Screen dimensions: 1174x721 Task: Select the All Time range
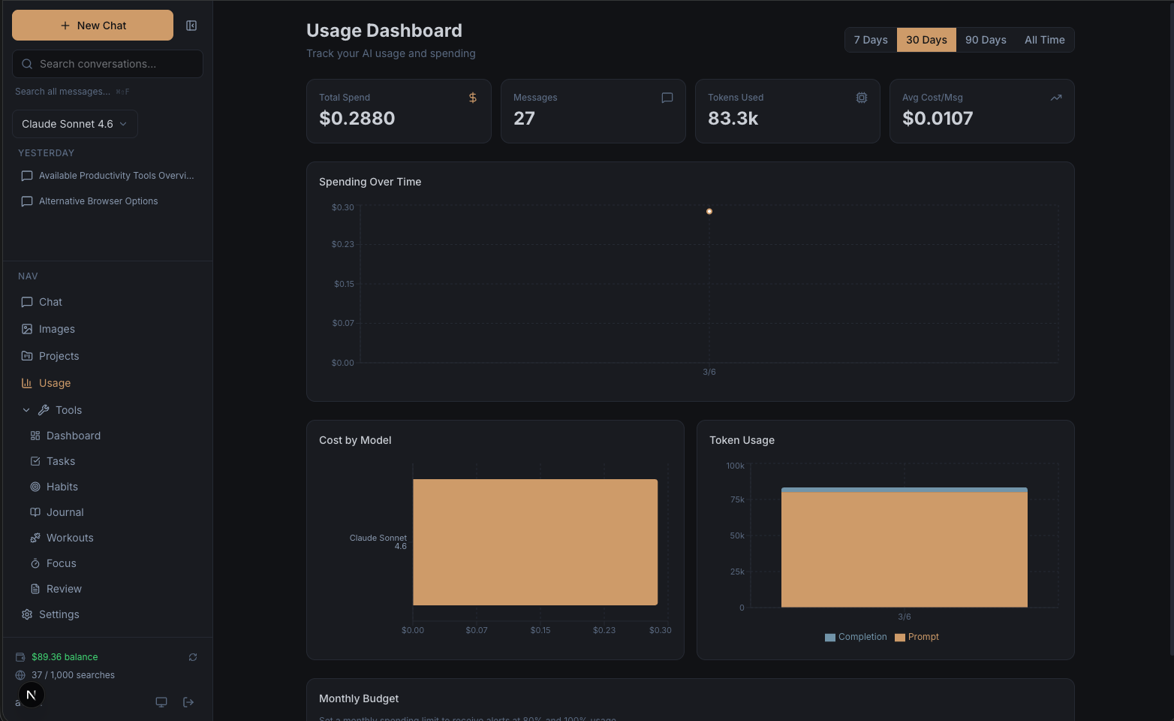tap(1045, 40)
